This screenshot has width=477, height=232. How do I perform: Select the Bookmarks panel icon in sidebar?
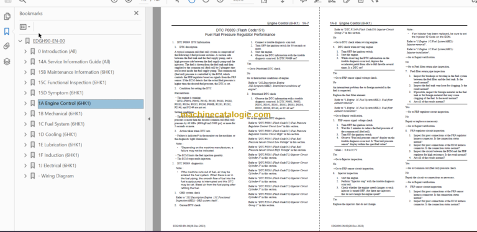(7, 31)
